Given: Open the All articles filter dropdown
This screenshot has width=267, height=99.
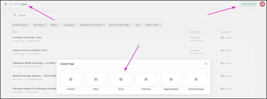Looking at the screenshot, I should coord(40,25).
